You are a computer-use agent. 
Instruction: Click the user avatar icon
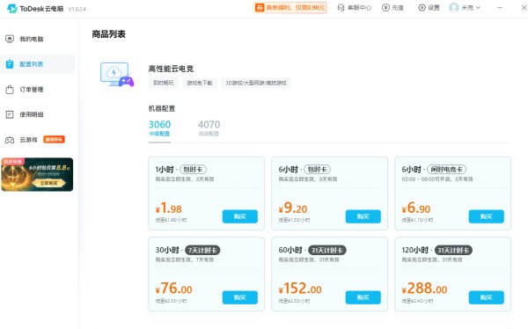pyautogui.click(x=454, y=7)
